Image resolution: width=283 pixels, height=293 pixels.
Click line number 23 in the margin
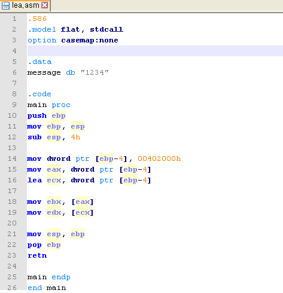click(12, 255)
